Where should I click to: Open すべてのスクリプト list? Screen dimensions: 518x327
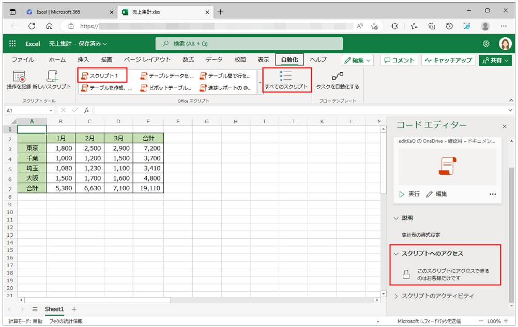pos(286,80)
